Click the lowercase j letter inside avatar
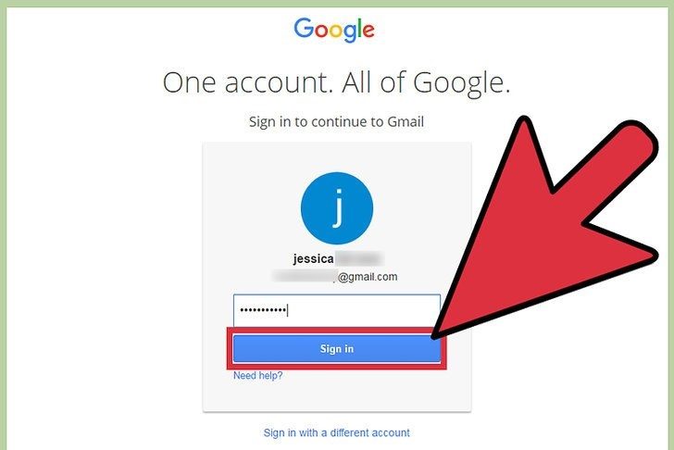The height and width of the screenshot is (450, 674). [338, 208]
